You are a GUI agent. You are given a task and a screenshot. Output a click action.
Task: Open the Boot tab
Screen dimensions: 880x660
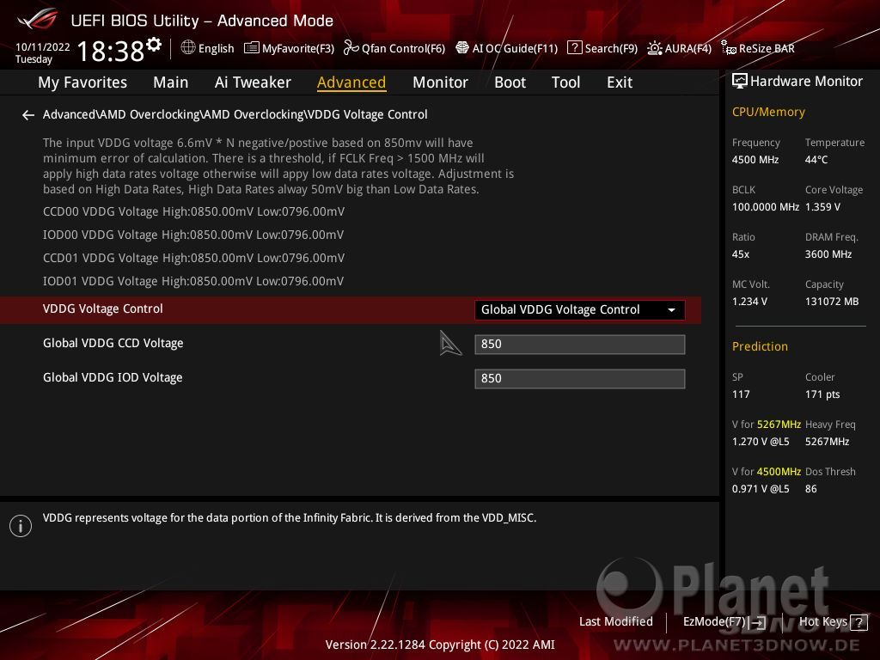pos(510,82)
